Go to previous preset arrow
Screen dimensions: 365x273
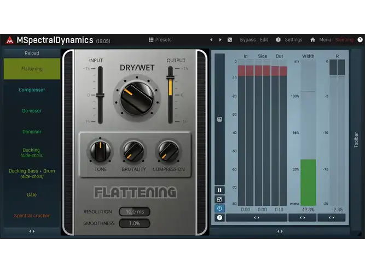tap(211, 40)
